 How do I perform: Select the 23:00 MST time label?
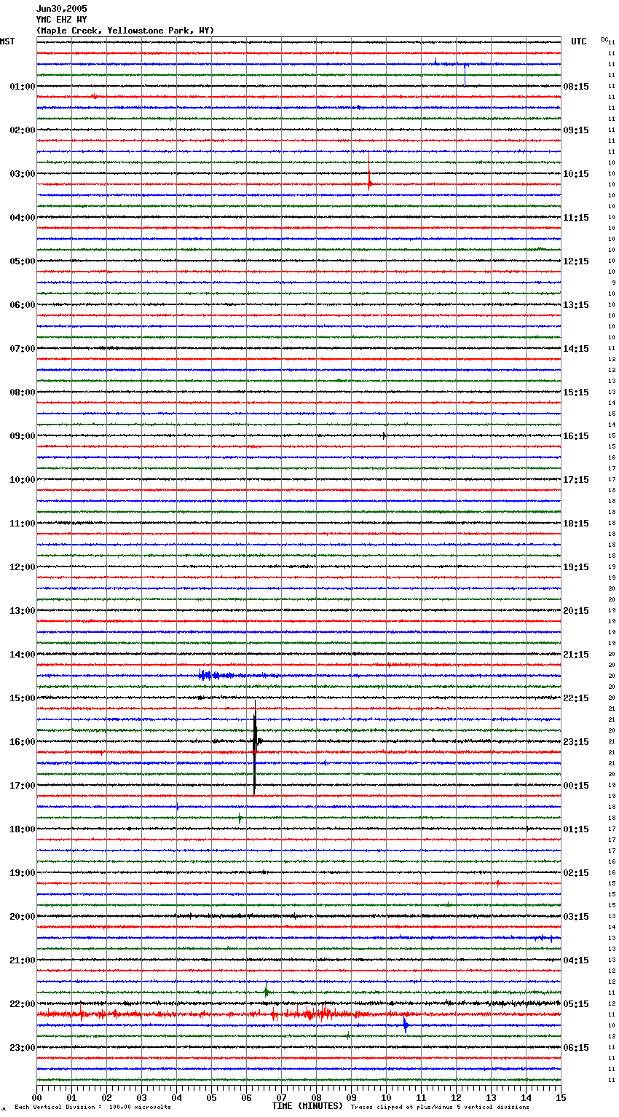tap(23, 1048)
